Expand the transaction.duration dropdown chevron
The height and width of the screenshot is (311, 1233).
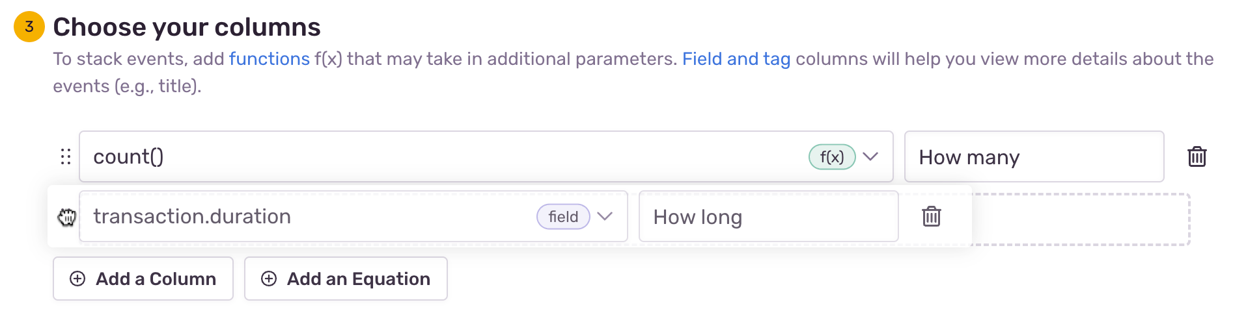pos(605,216)
